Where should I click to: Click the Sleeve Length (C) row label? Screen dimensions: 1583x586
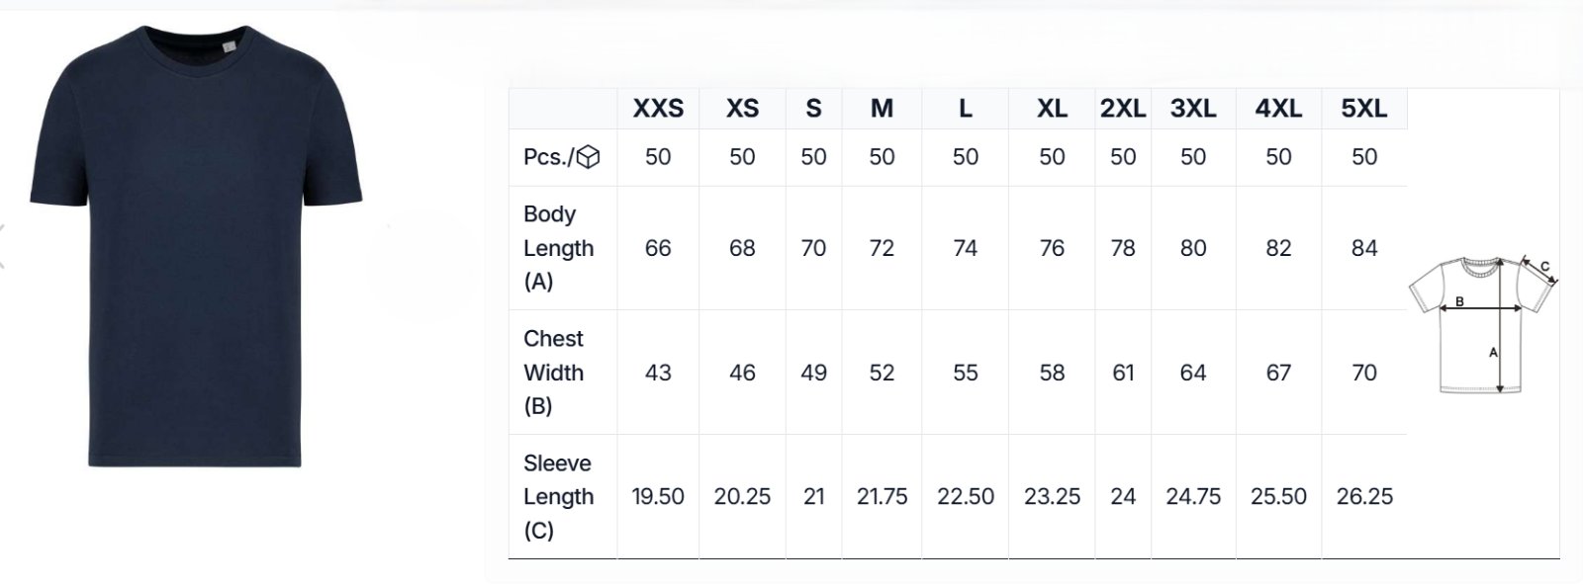coord(558,497)
